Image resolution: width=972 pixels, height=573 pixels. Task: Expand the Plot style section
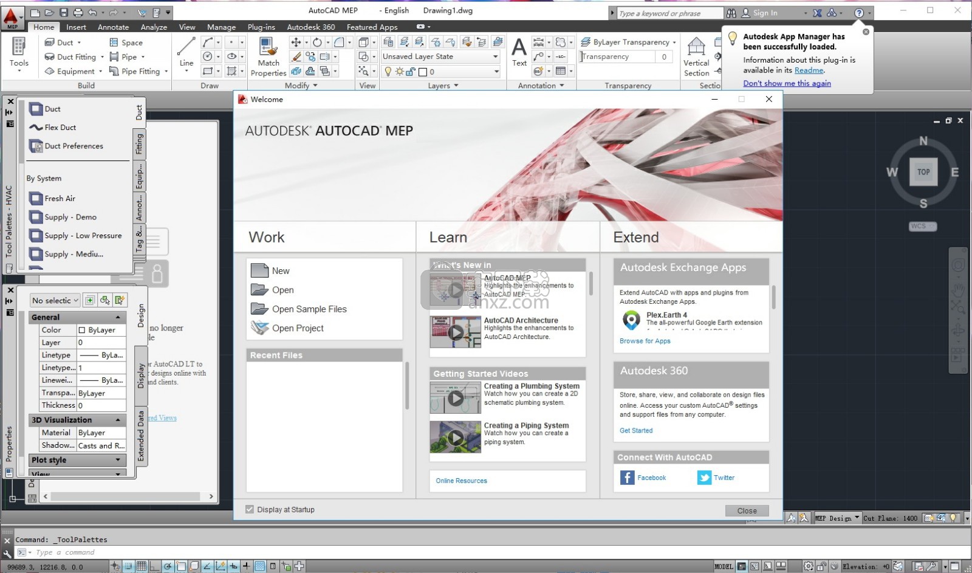tap(118, 460)
